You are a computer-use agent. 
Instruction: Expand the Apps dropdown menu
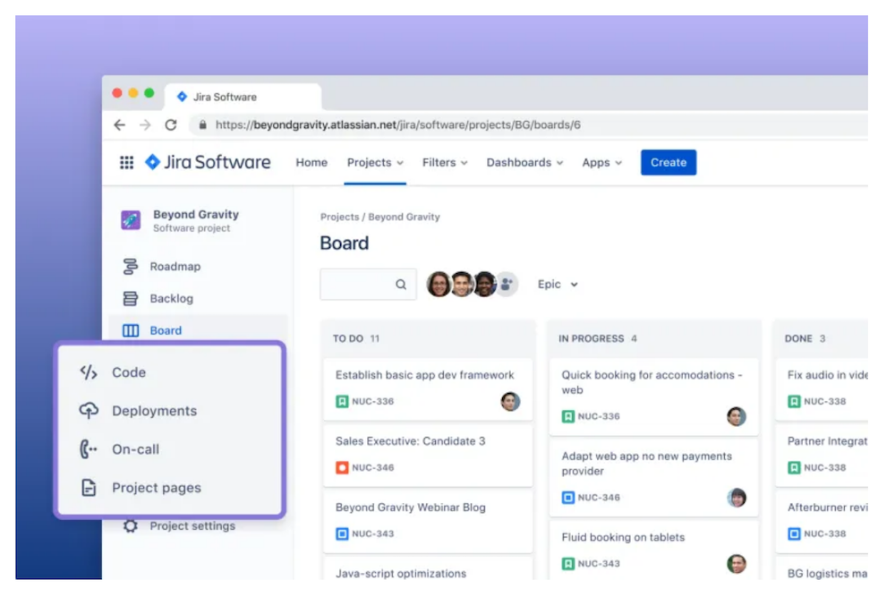click(601, 163)
